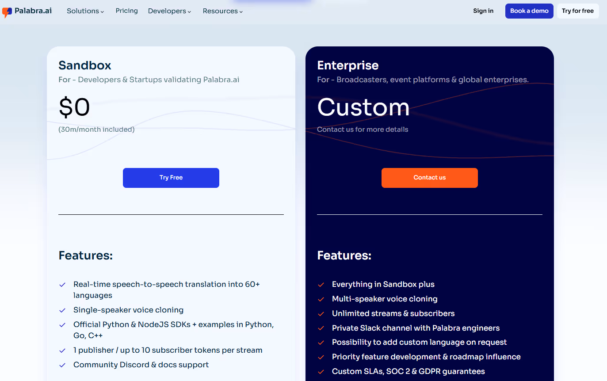
Task: Click the orange check beside "Custom SLAs" feature
Action: pos(321,371)
